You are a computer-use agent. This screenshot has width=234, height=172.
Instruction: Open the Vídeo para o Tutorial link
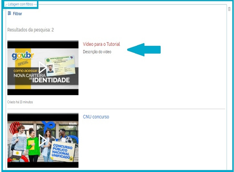pos(102,44)
